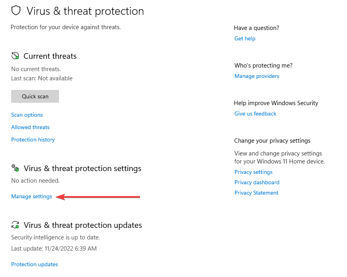Read the Privacy Statement
The height and width of the screenshot is (277, 347).
click(x=256, y=193)
